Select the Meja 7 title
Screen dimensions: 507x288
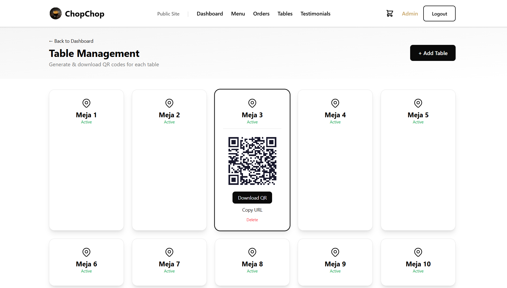(169, 264)
